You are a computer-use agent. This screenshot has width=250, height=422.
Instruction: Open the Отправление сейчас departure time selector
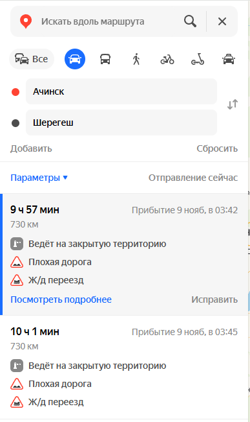pos(193,178)
